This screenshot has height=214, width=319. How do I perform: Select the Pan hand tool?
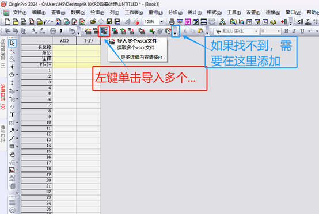[x=12, y=155]
